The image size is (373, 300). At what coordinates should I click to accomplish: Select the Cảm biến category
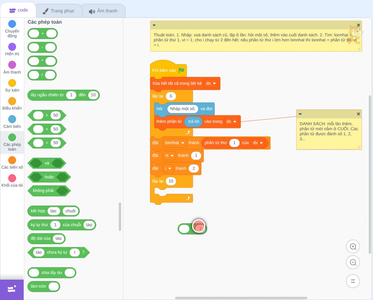tap(12, 122)
